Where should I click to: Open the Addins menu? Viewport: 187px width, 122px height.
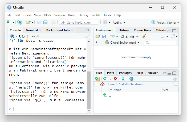119,23
